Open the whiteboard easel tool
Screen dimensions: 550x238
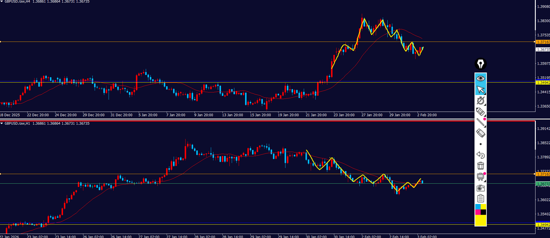481,177
